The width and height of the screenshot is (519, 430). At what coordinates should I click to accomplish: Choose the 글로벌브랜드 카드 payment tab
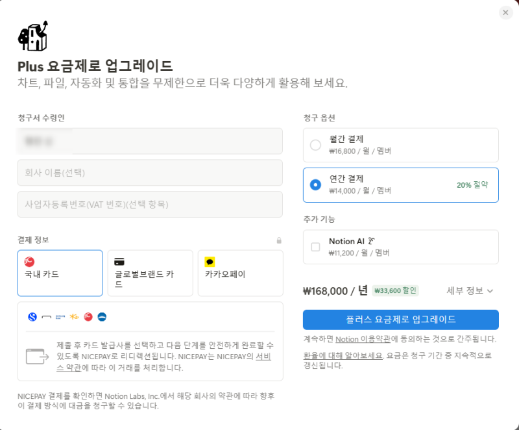[151, 273]
